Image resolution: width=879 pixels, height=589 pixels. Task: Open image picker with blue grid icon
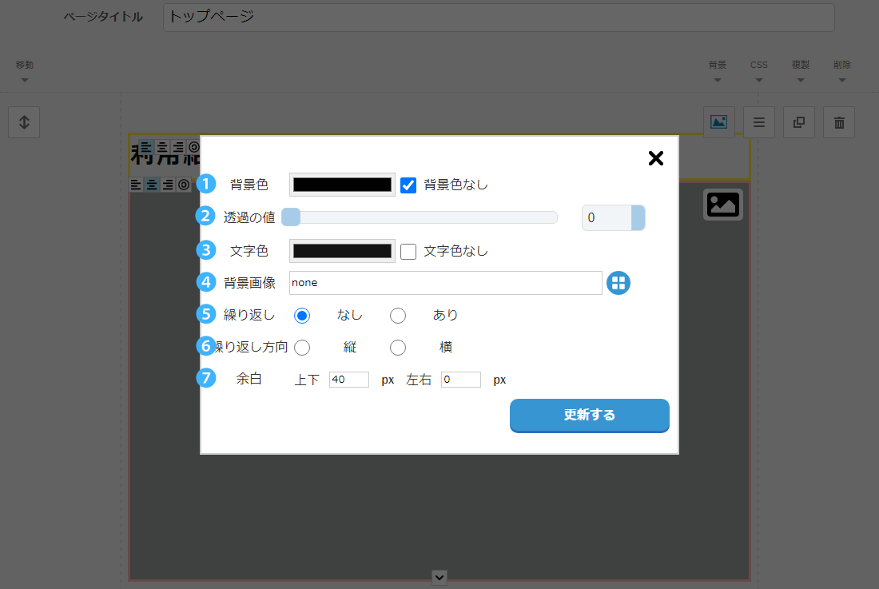[x=618, y=283]
